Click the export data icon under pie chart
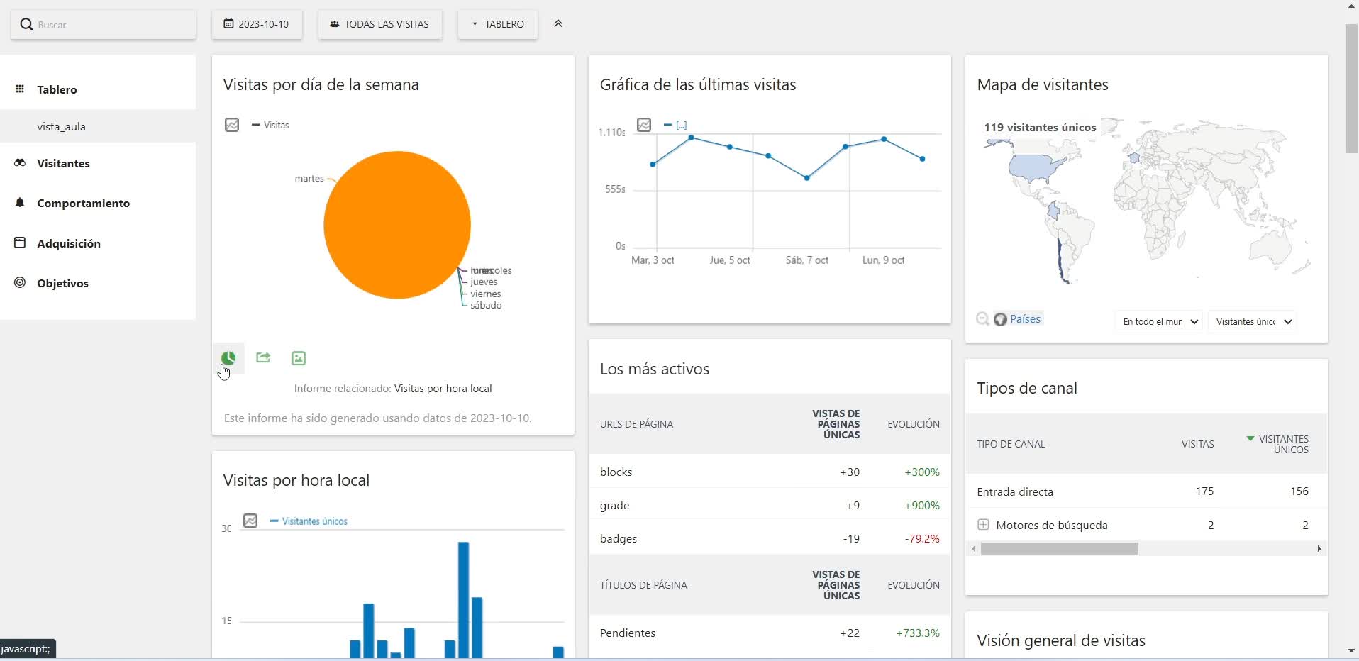 pos(263,358)
